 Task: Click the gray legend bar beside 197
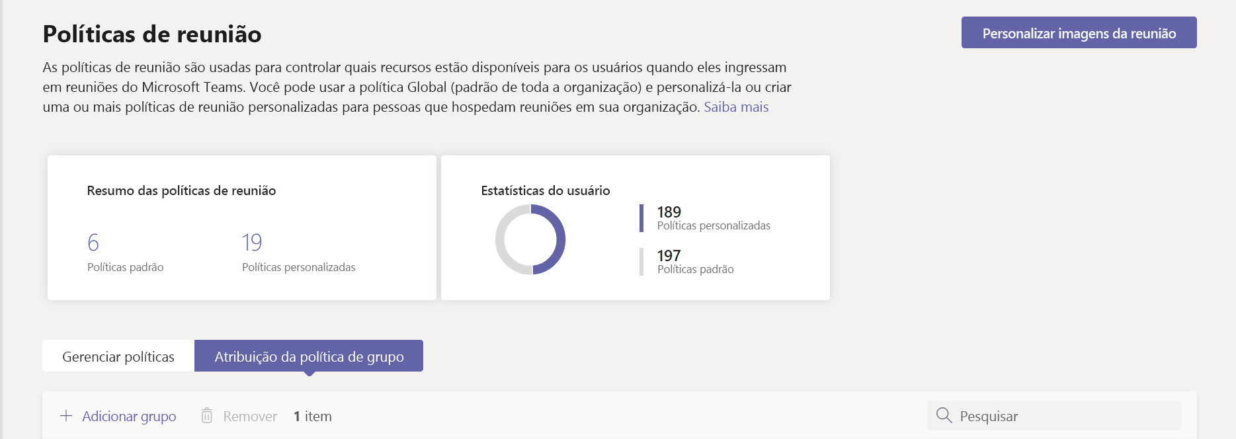(641, 262)
